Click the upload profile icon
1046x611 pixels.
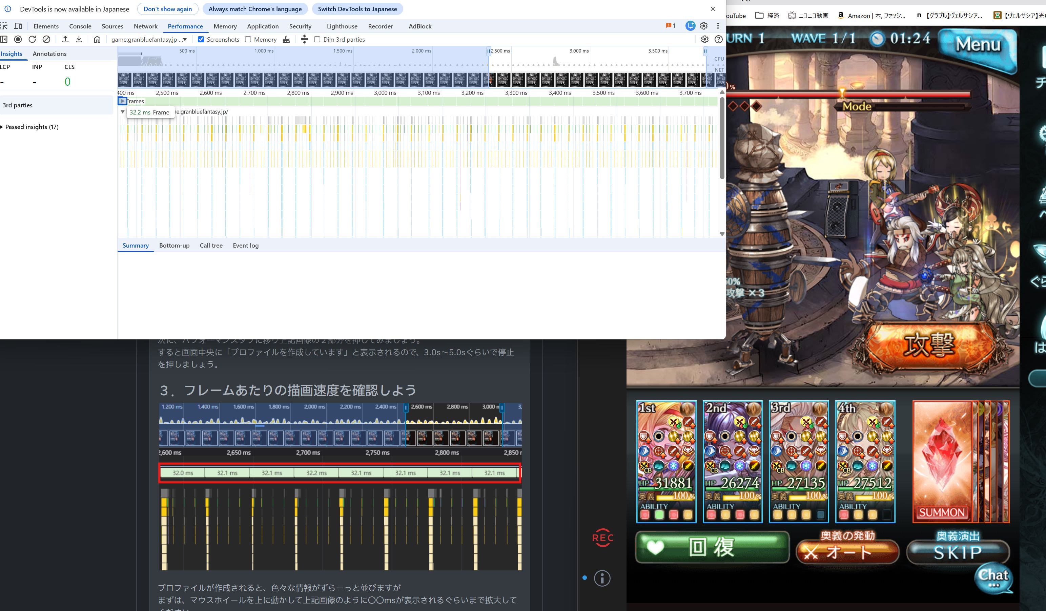(65, 39)
